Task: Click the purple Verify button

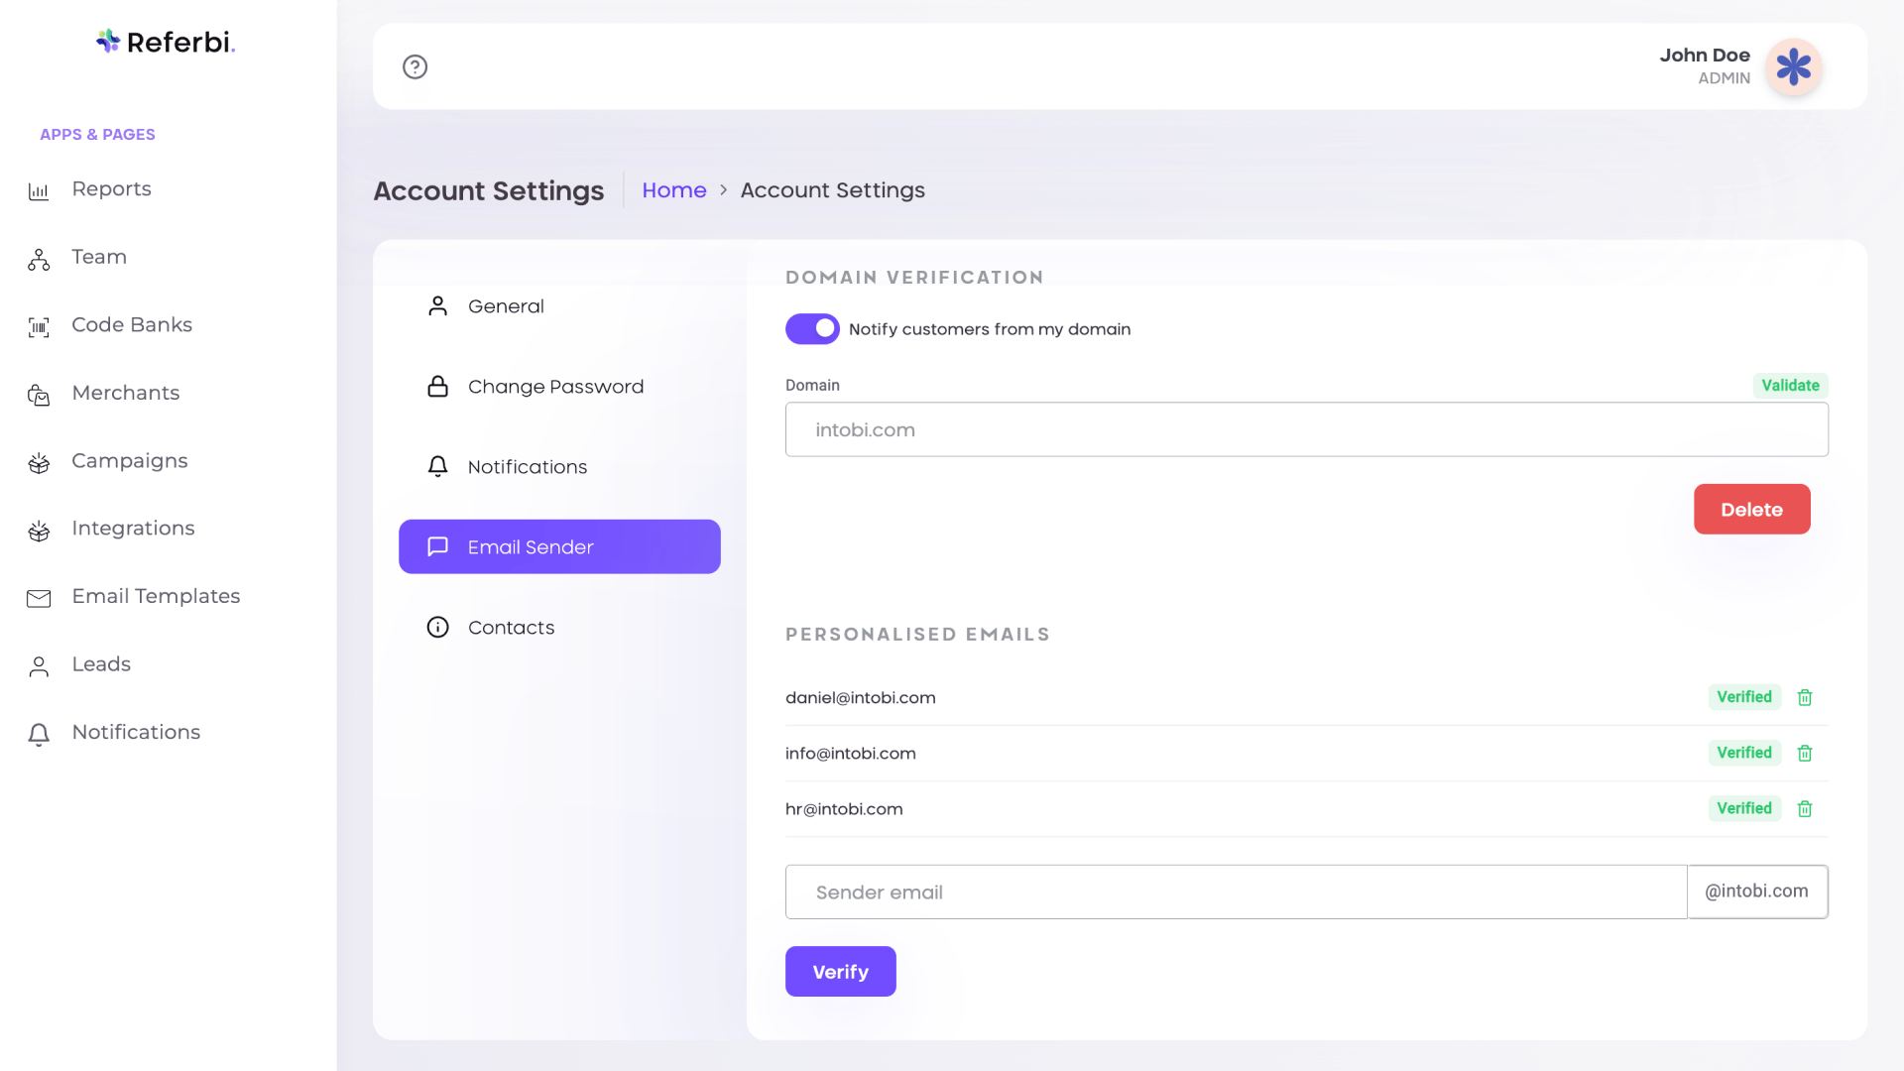Action: coord(840,971)
